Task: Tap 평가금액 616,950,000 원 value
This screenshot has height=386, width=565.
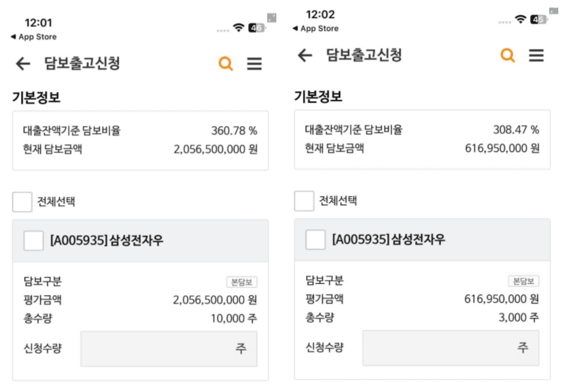Action: point(502,299)
